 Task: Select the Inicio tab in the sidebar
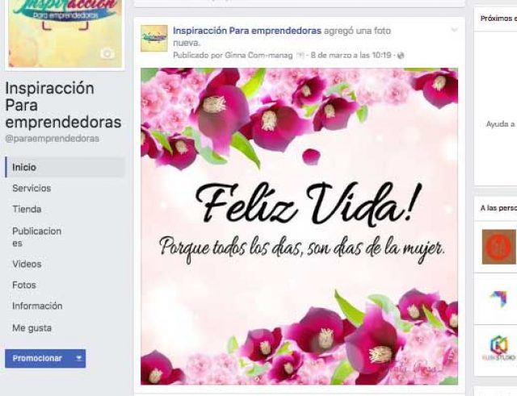tap(65, 167)
